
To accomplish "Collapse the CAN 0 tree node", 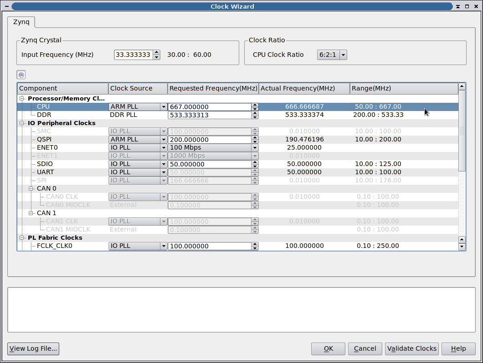I will (31, 189).
